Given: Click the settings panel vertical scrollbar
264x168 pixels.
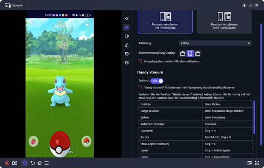Looking at the screenshot, I should click(261, 84).
